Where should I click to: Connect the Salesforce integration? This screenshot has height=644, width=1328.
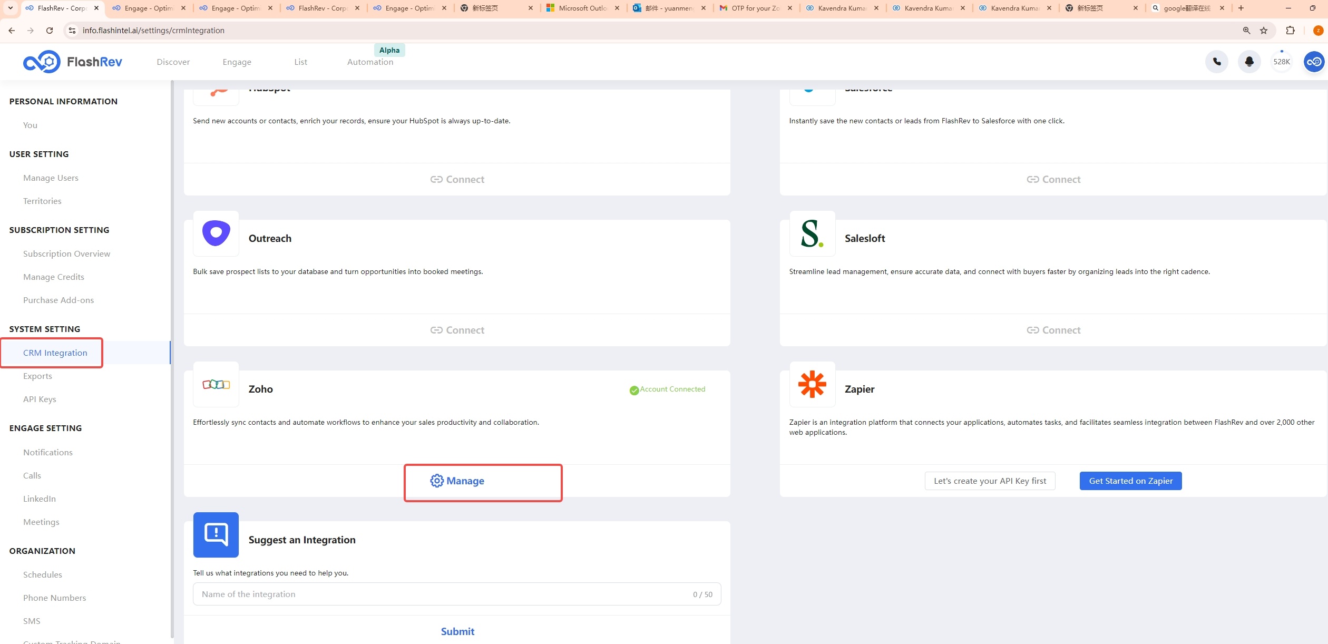(1053, 179)
